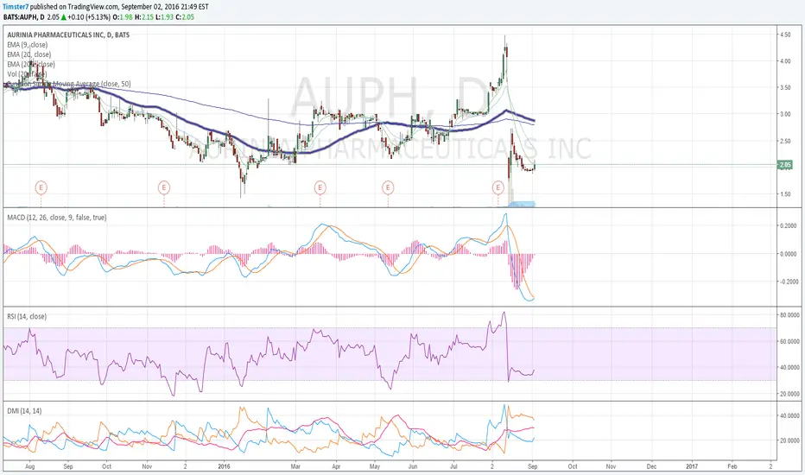Click the Aug label on the time axis

(29, 466)
